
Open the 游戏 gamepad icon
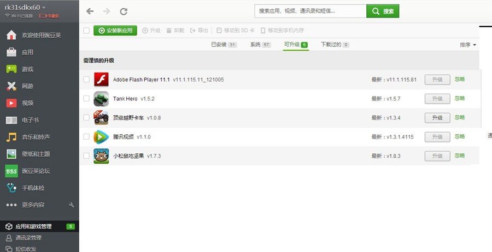11,69
